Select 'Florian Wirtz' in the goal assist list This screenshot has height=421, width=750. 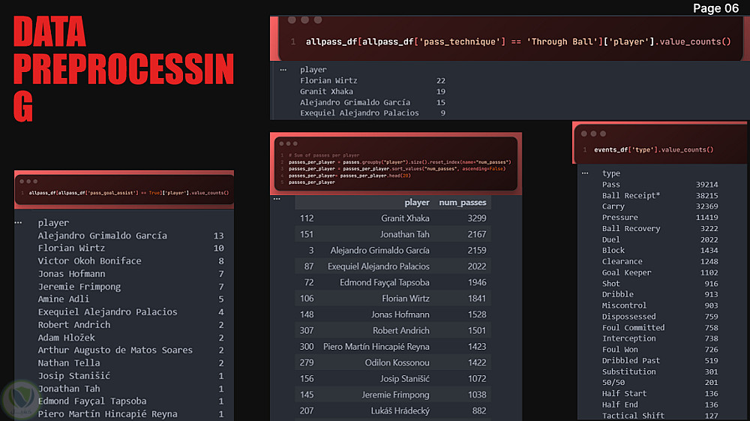tap(71, 248)
